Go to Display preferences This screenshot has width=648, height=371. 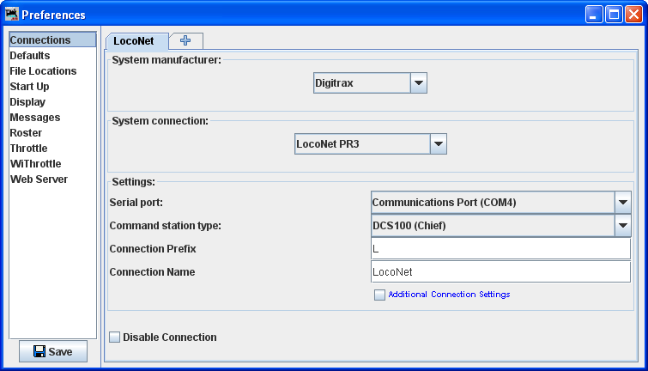click(27, 102)
